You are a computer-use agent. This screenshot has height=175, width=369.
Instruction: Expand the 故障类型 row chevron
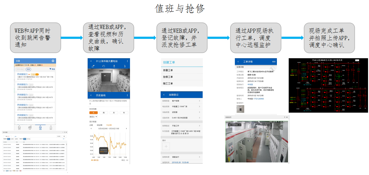[199, 101]
